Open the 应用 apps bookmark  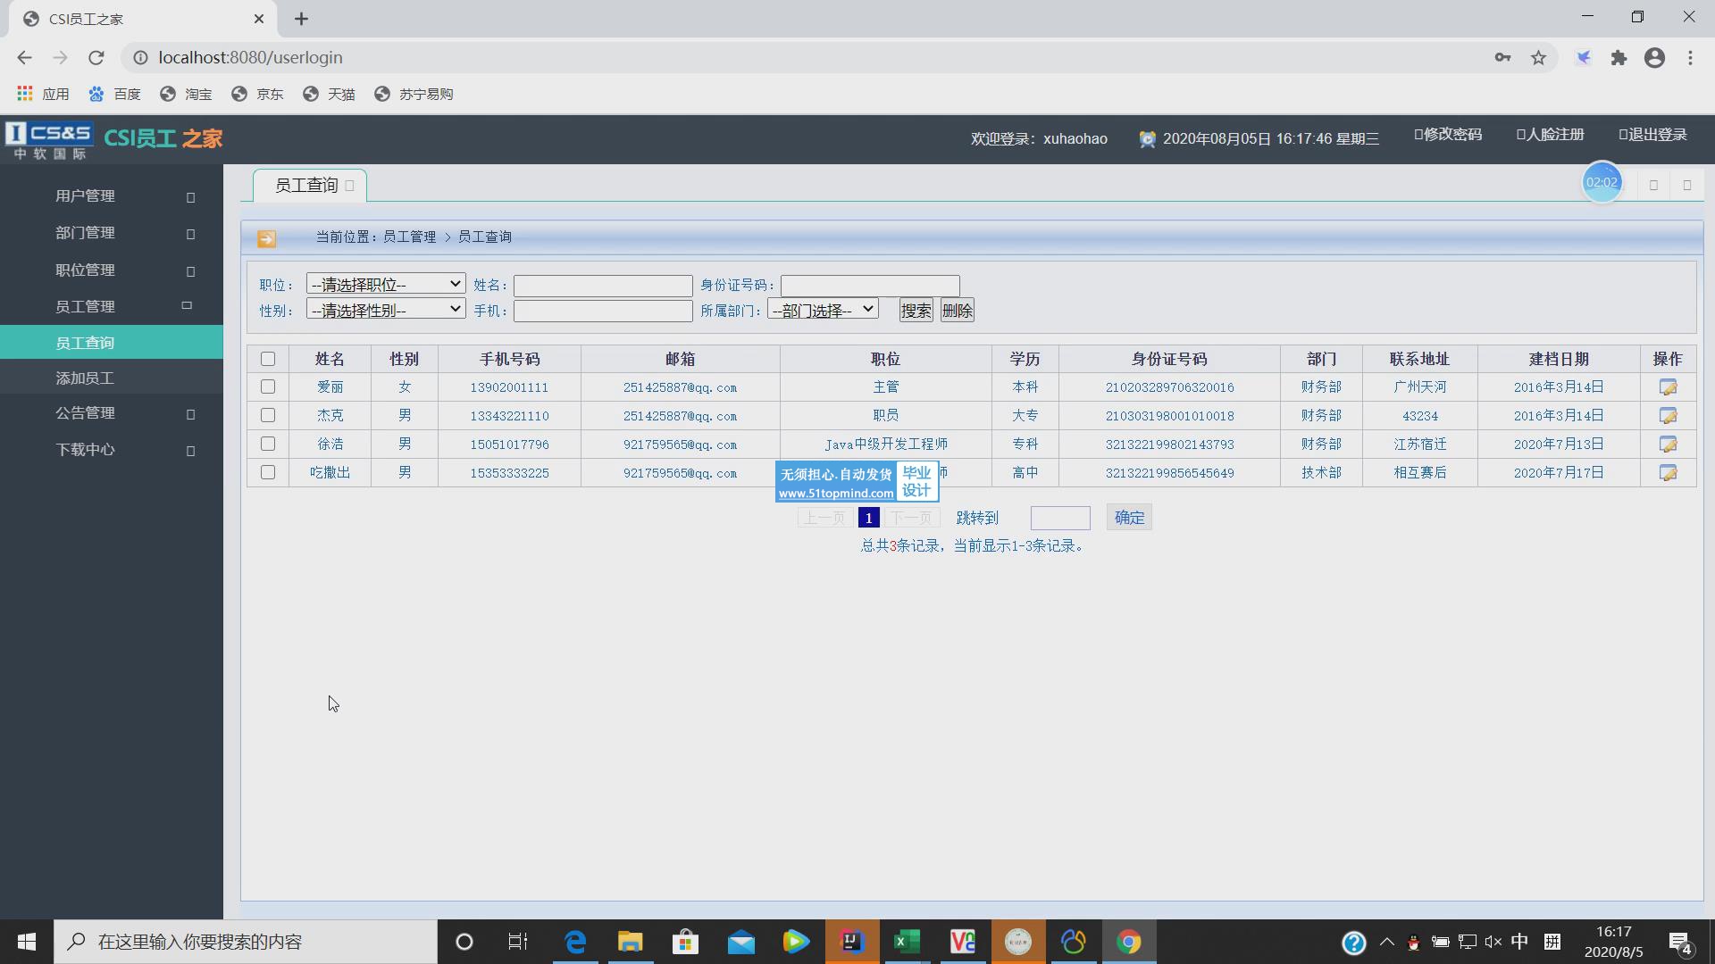coord(43,94)
